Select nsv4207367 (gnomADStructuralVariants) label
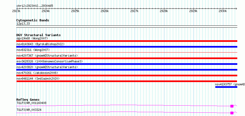The image size is (245, 116). tap(47, 56)
